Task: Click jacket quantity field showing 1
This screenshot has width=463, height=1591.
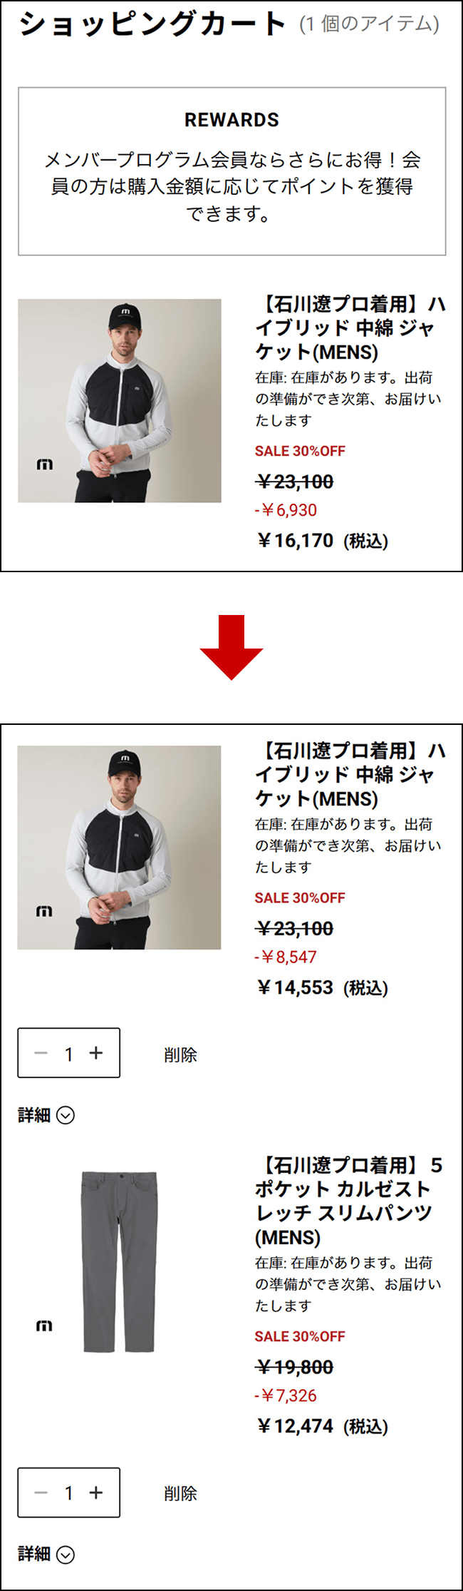Action: coord(69,1054)
